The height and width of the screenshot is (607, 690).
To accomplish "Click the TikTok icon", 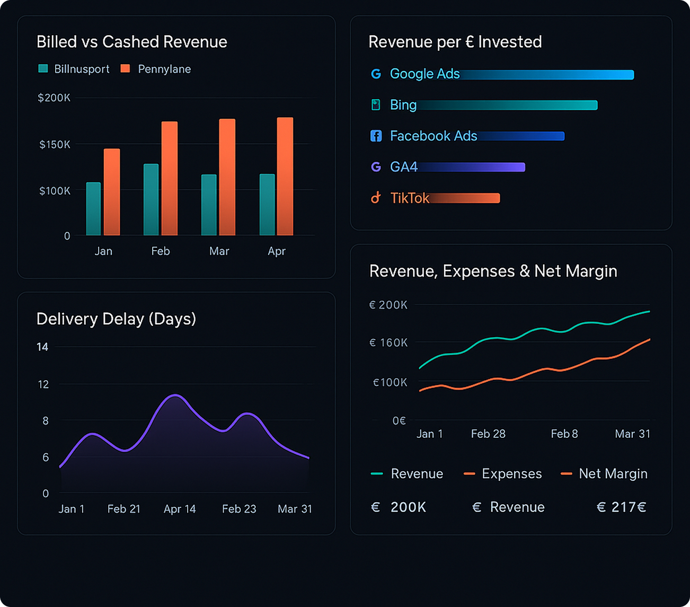I will tap(376, 198).
